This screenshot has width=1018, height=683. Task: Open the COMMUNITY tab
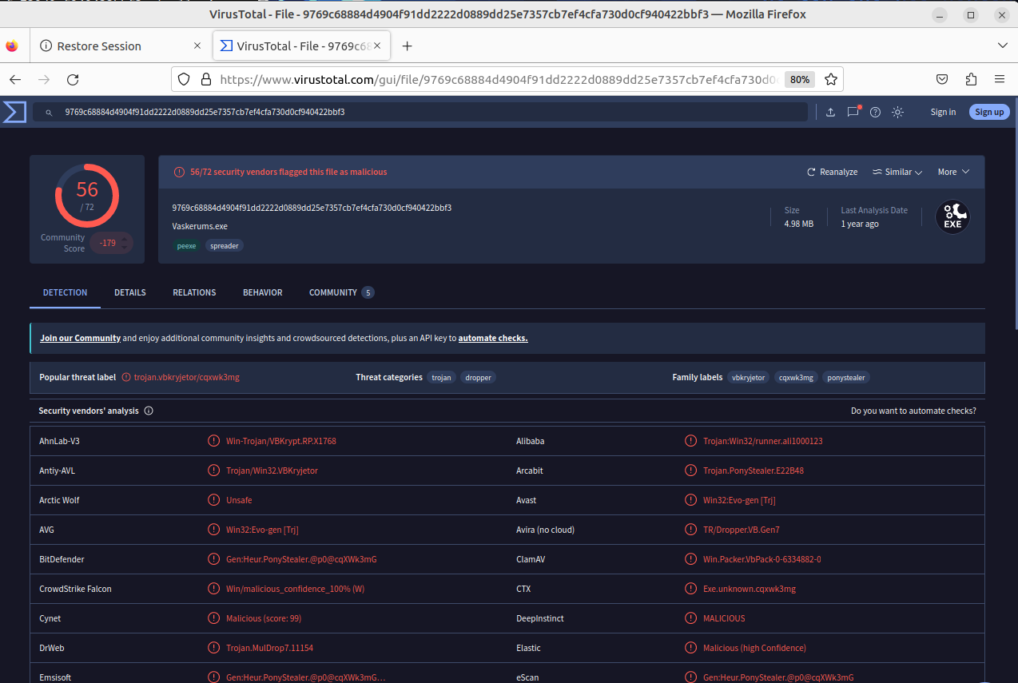point(341,292)
